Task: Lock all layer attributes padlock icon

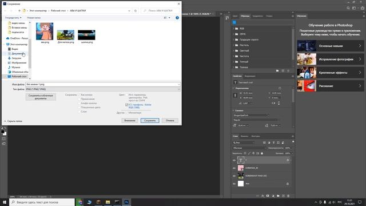Action: click(262, 153)
